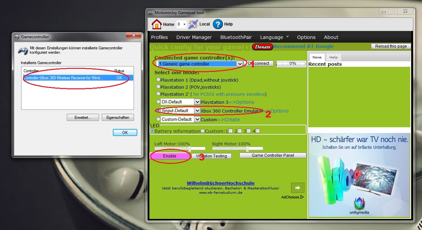Open the BluetoothPair page
The height and width of the screenshot is (230, 422).
236,37
